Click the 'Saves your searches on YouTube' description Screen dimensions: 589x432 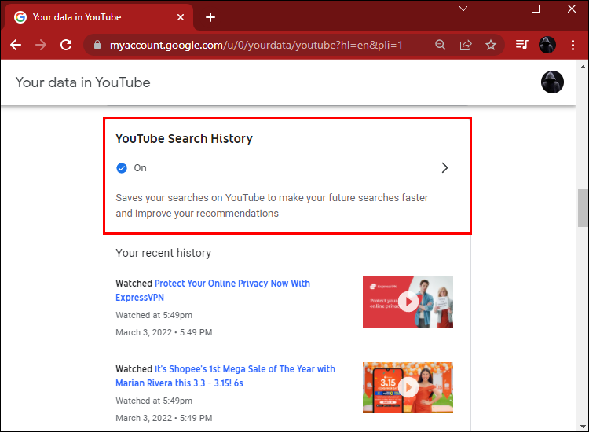point(272,206)
